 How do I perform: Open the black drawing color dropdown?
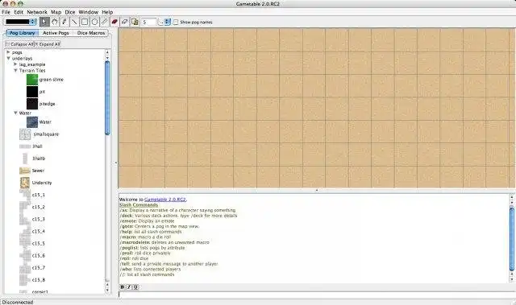point(20,22)
